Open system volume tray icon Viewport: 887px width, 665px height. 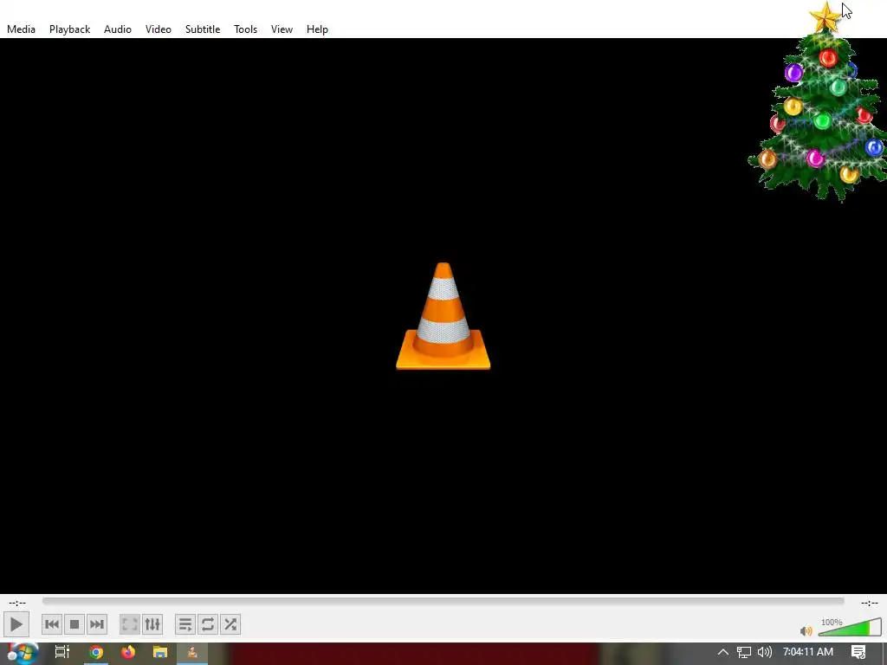pos(764,652)
